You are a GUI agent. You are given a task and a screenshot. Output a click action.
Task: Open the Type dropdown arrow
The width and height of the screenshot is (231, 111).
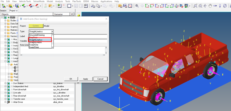click(x=52, y=31)
